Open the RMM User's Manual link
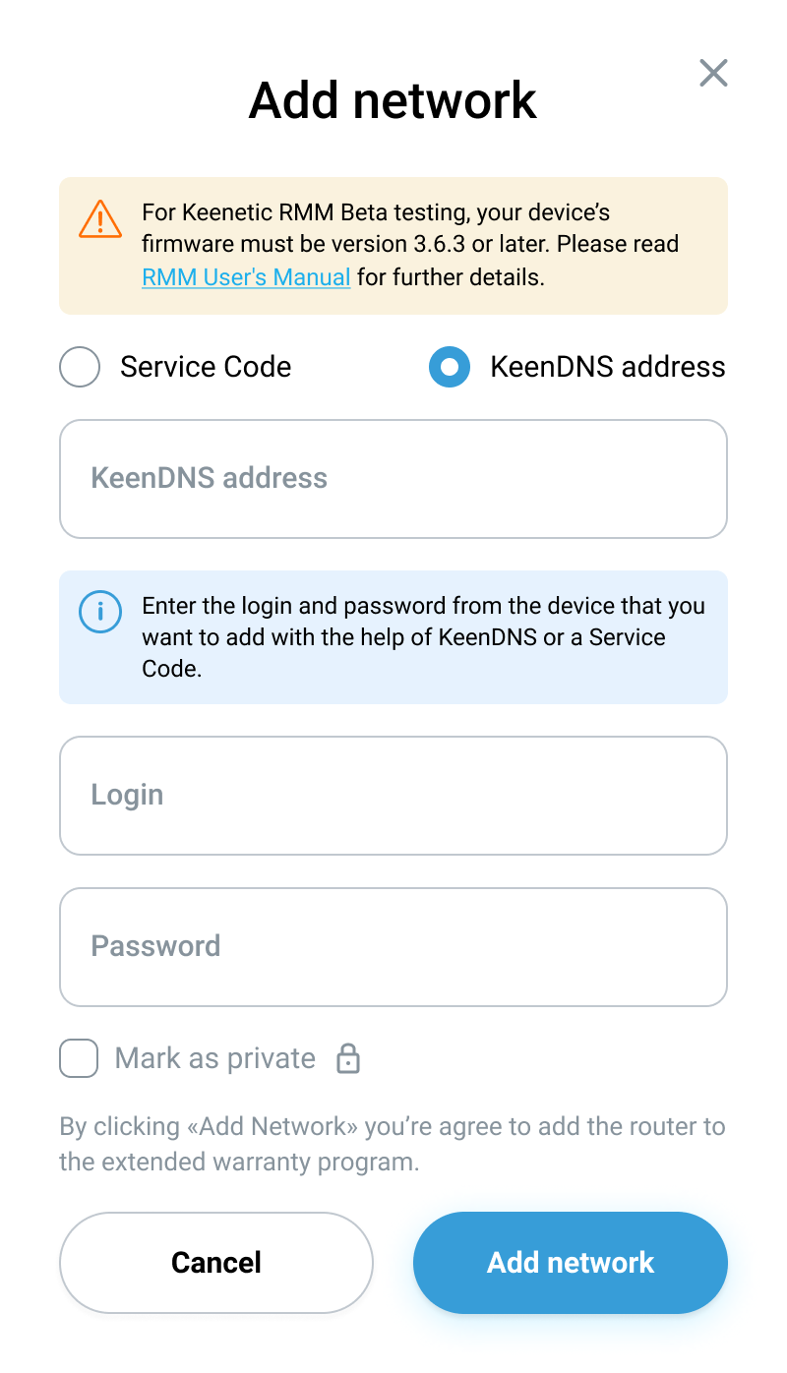 (x=246, y=277)
